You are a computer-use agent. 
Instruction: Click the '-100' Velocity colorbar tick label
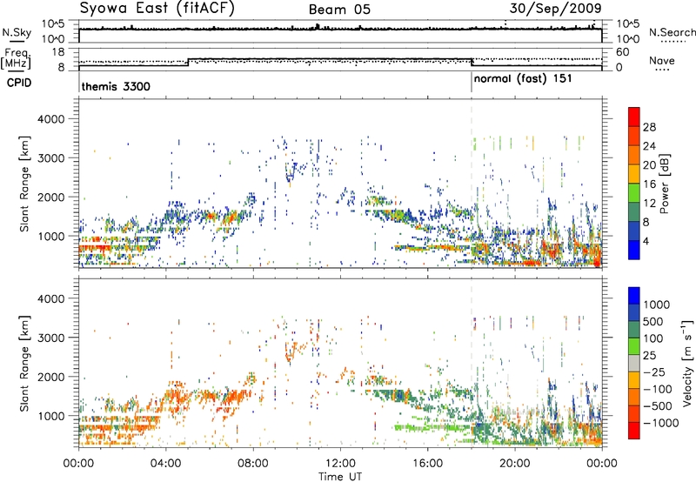tap(658, 389)
